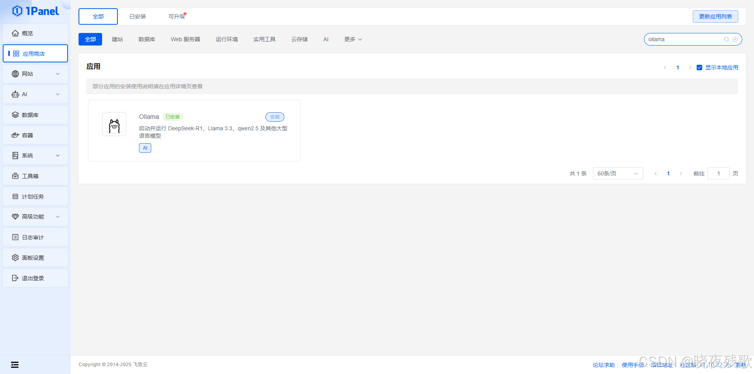Select the 云存储 category
Viewport: 754px width, 374px height.
click(300, 39)
